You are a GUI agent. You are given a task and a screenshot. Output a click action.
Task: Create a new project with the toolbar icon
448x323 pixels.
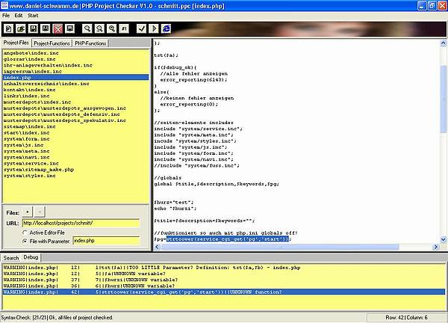click(x=8, y=28)
